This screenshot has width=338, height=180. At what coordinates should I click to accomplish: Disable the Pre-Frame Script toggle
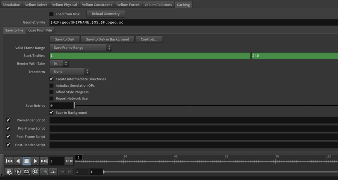coord(8,129)
